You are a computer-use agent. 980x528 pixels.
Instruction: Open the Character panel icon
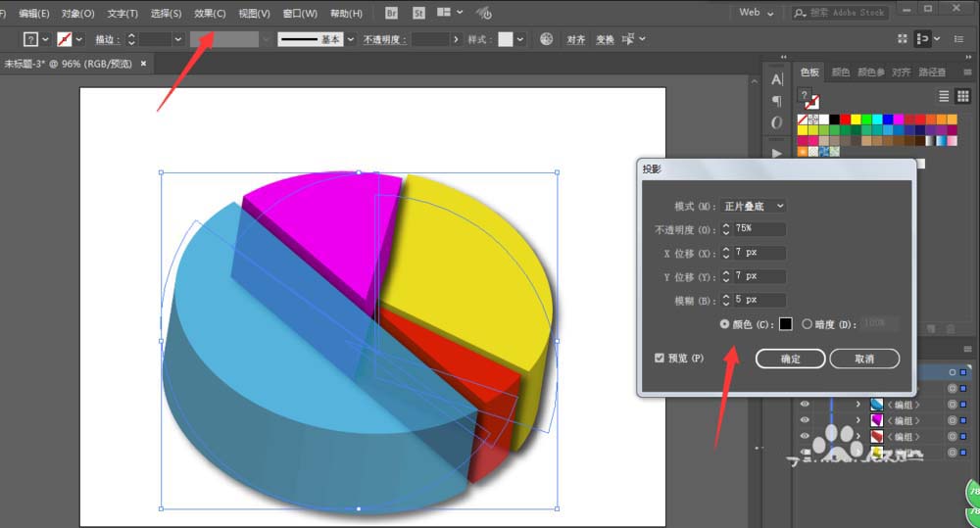pos(777,79)
